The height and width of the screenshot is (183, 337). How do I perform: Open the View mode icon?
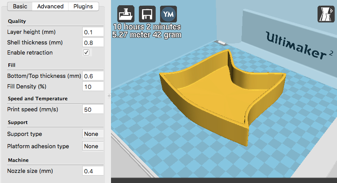click(x=326, y=14)
